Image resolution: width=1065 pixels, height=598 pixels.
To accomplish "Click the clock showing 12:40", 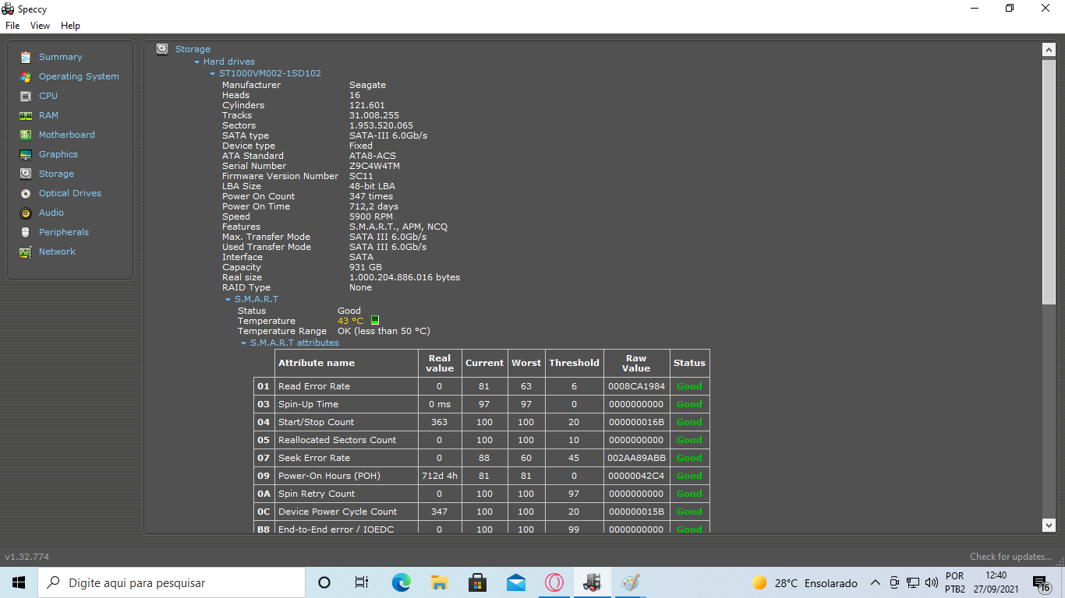I will click(x=996, y=575).
